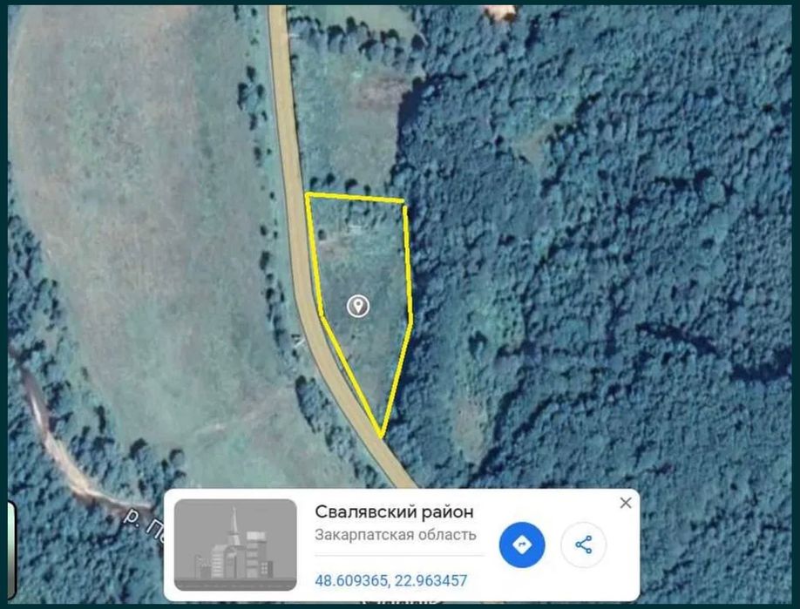The width and height of the screenshot is (800, 609).
Task: Click the divider line above the coordinates
Action: coord(399,554)
